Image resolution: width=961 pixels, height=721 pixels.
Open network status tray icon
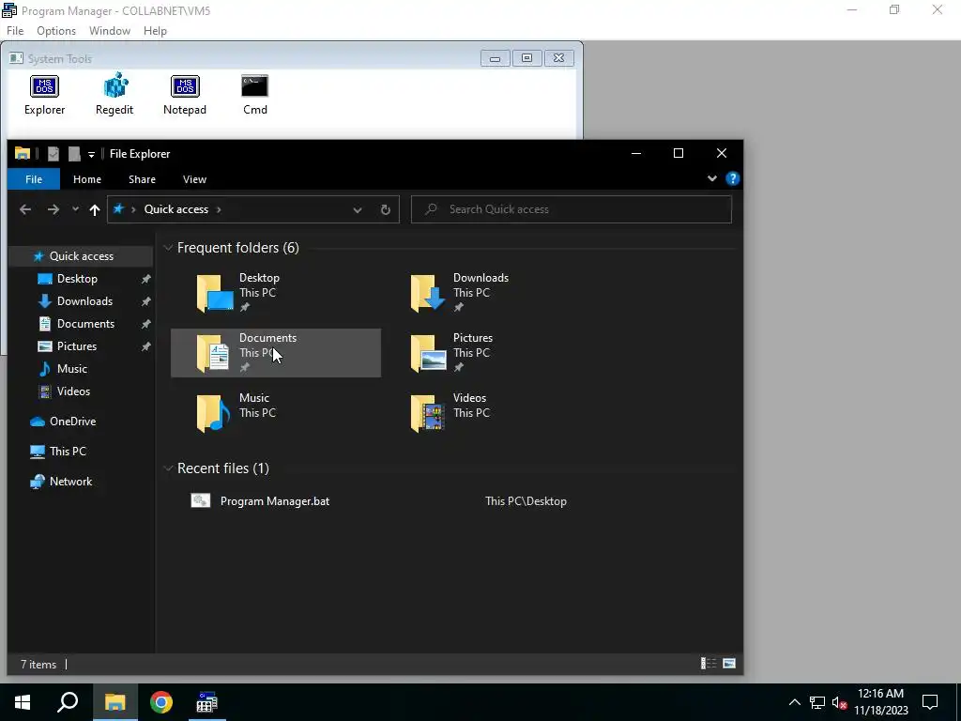[x=817, y=702]
